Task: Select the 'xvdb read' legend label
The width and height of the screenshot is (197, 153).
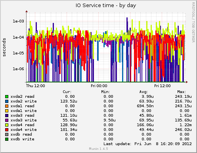Action: pos(21,134)
